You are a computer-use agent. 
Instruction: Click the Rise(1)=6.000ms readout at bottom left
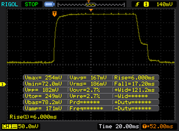tap(33, 117)
